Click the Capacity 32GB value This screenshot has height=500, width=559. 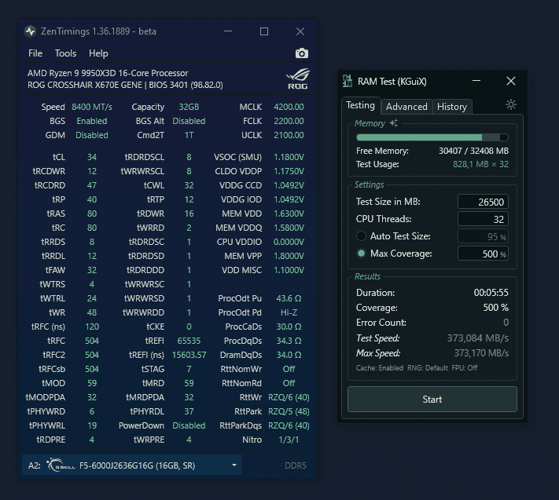coord(189,107)
